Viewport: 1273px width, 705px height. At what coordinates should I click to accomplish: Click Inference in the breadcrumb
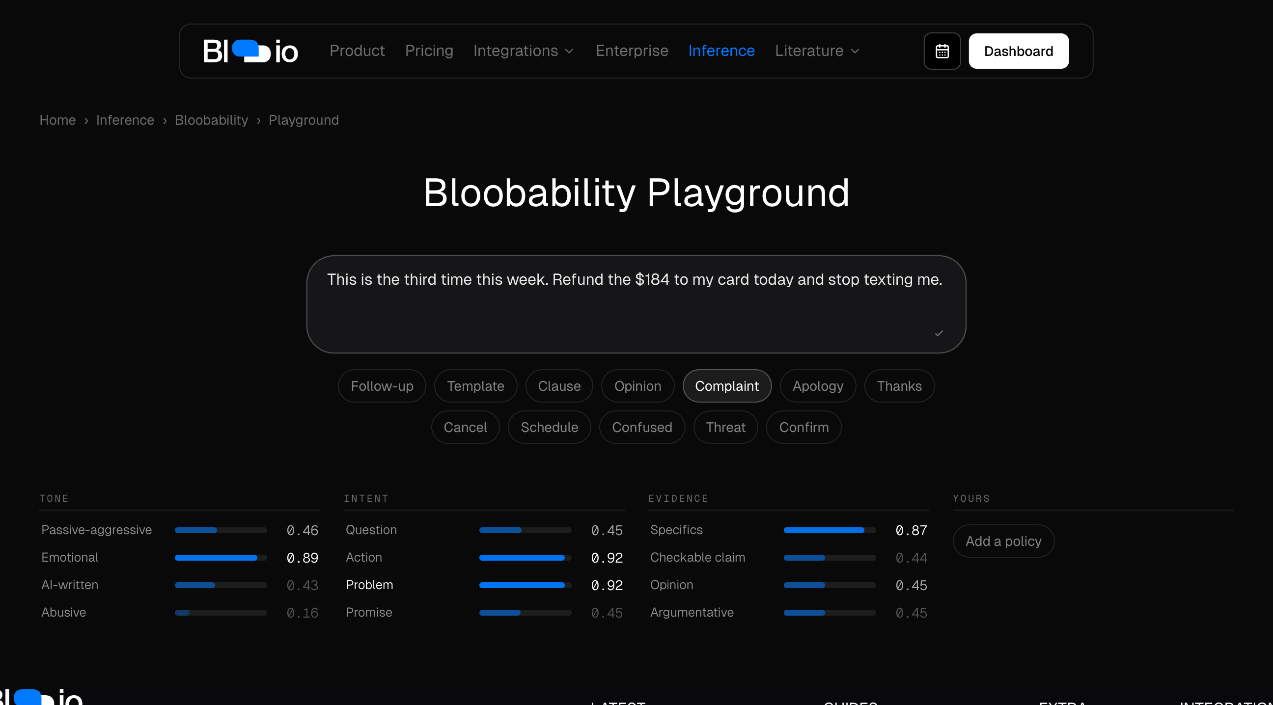(x=125, y=120)
